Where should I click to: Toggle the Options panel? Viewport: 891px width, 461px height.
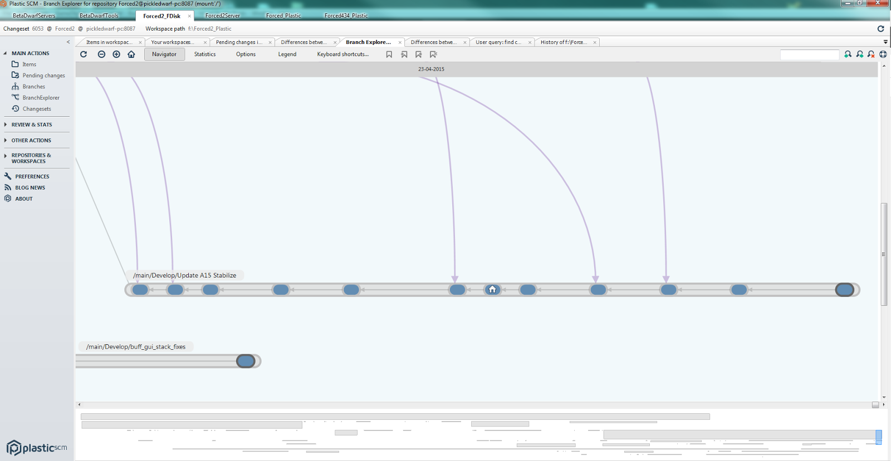click(246, 54)
